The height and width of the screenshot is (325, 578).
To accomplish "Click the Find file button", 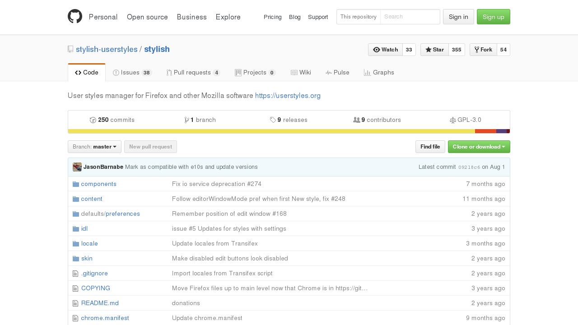I will [430, 147].
